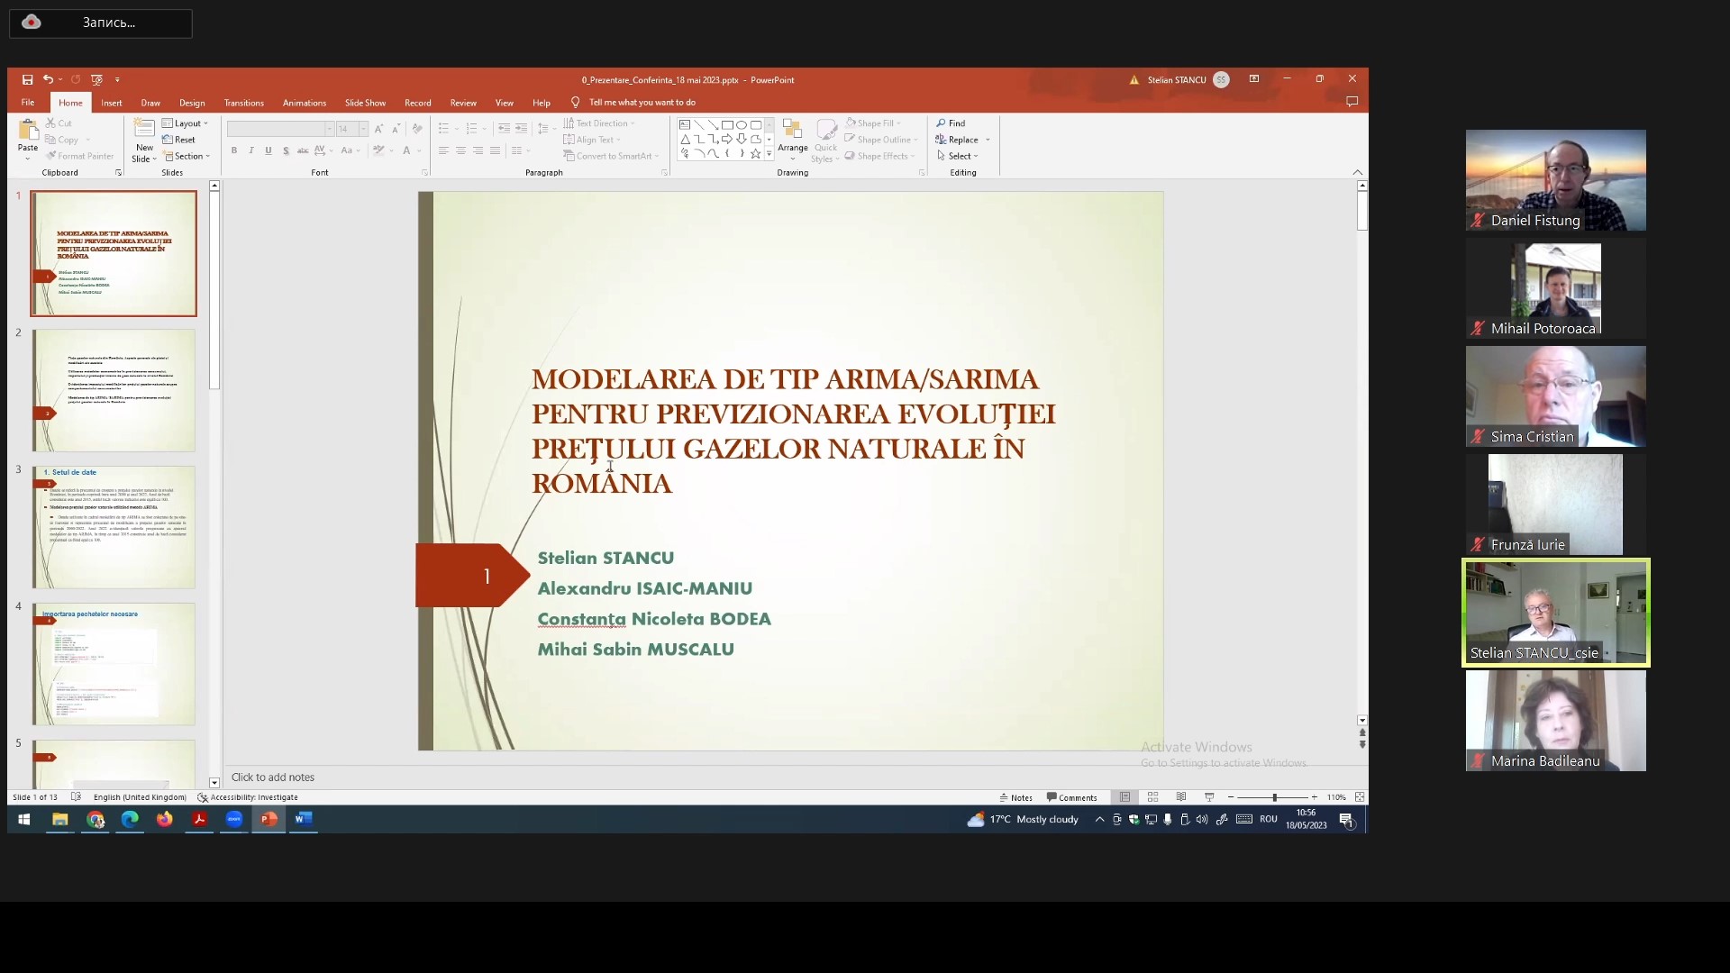Screen dimensions: 1730x973
Task: Fit slide to current window icon
Action: pos(1360,797)
